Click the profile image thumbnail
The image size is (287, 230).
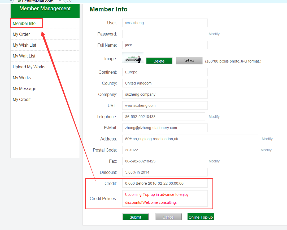coord(133,58)
